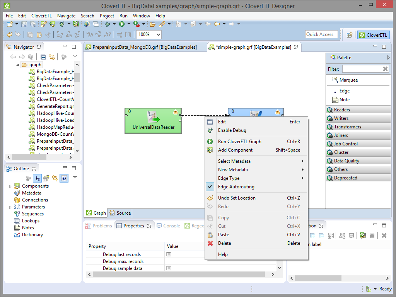Expand Components node in Outline
396x297 pixels.
pyautogui.click(x=10, y=186)
